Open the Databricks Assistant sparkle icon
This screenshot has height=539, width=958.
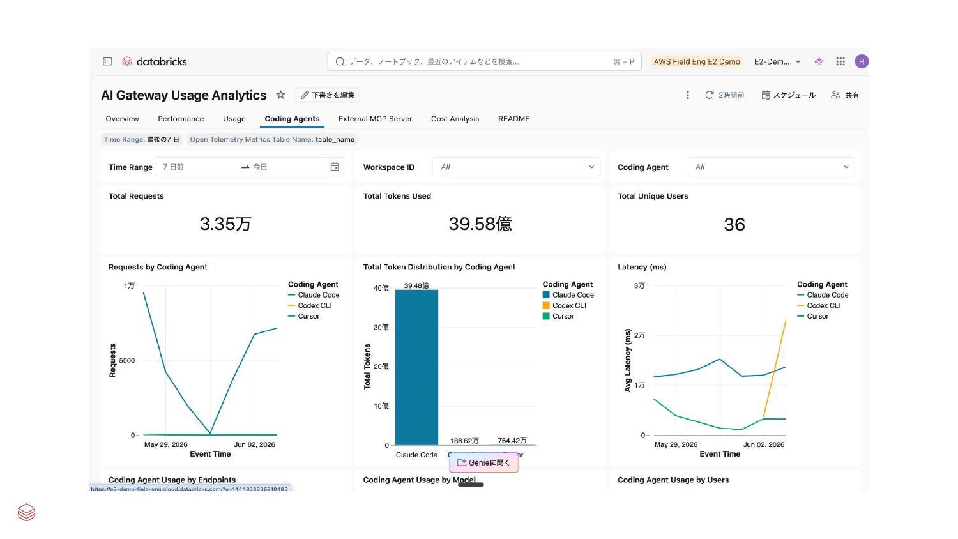819,61
